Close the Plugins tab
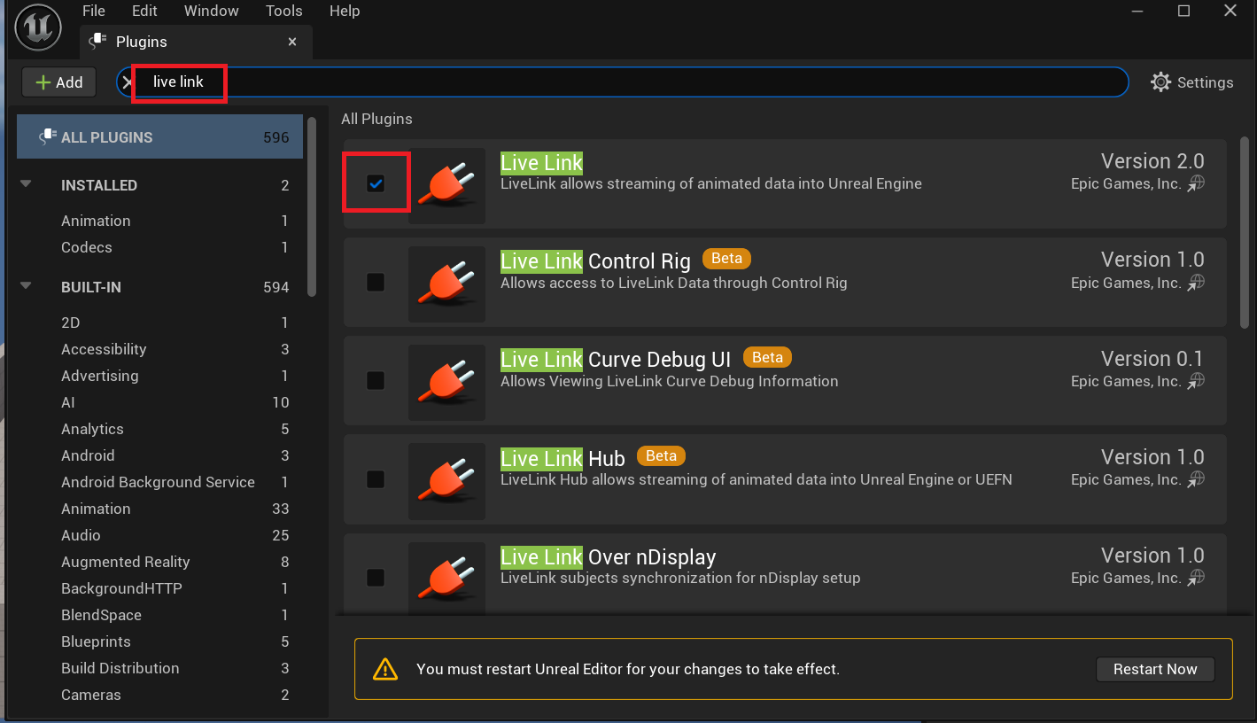 pos(292,42)
